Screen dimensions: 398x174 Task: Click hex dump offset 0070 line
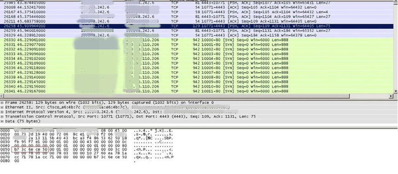pos(86,157)
